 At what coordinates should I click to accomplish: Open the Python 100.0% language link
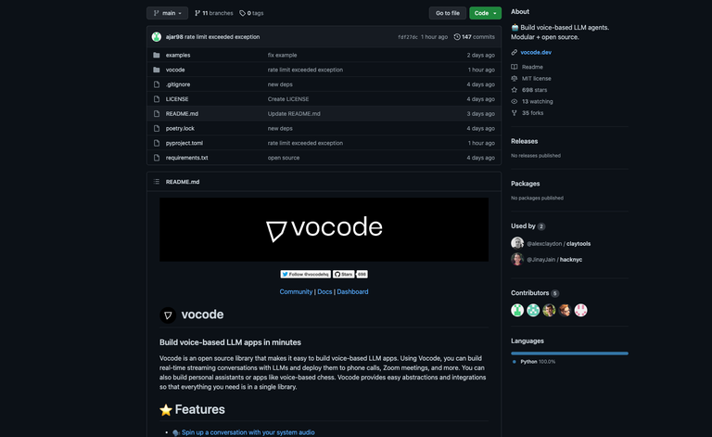coord(538,362)
